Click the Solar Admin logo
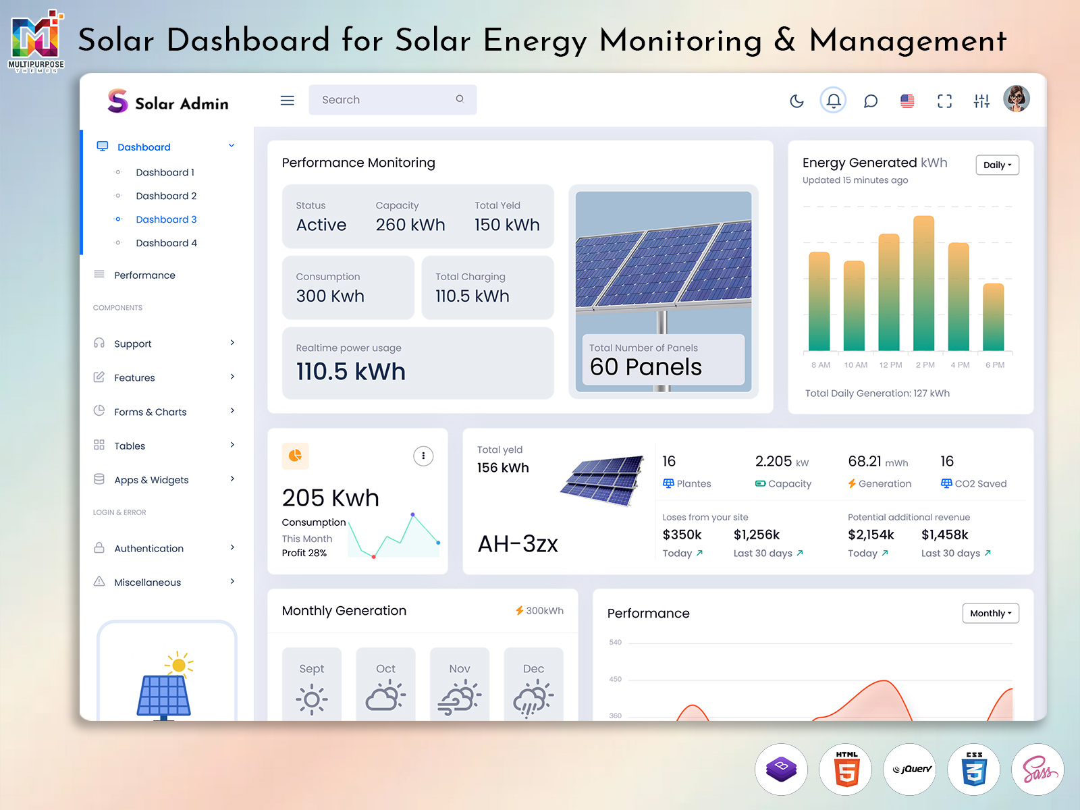Image resolution: width=1080 pixels, height=810 pixels. (x=168, y=102)
